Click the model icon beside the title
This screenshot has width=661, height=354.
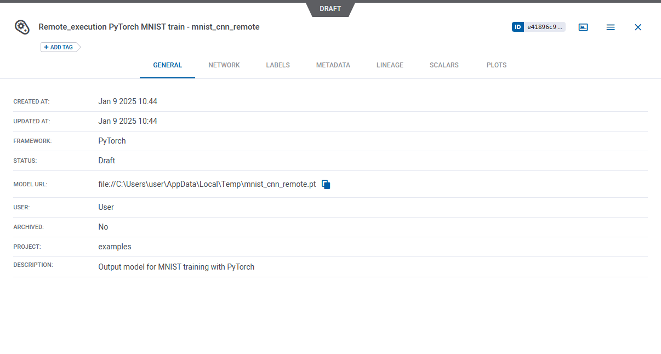click(22, 27)
